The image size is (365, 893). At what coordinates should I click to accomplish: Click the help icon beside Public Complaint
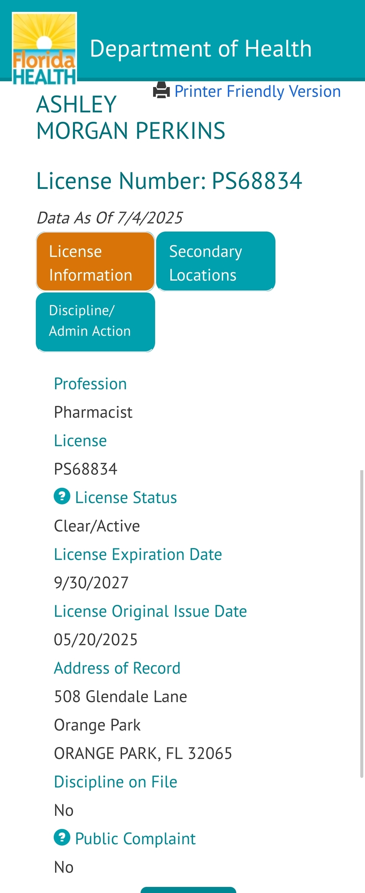[x=62, y=837]
